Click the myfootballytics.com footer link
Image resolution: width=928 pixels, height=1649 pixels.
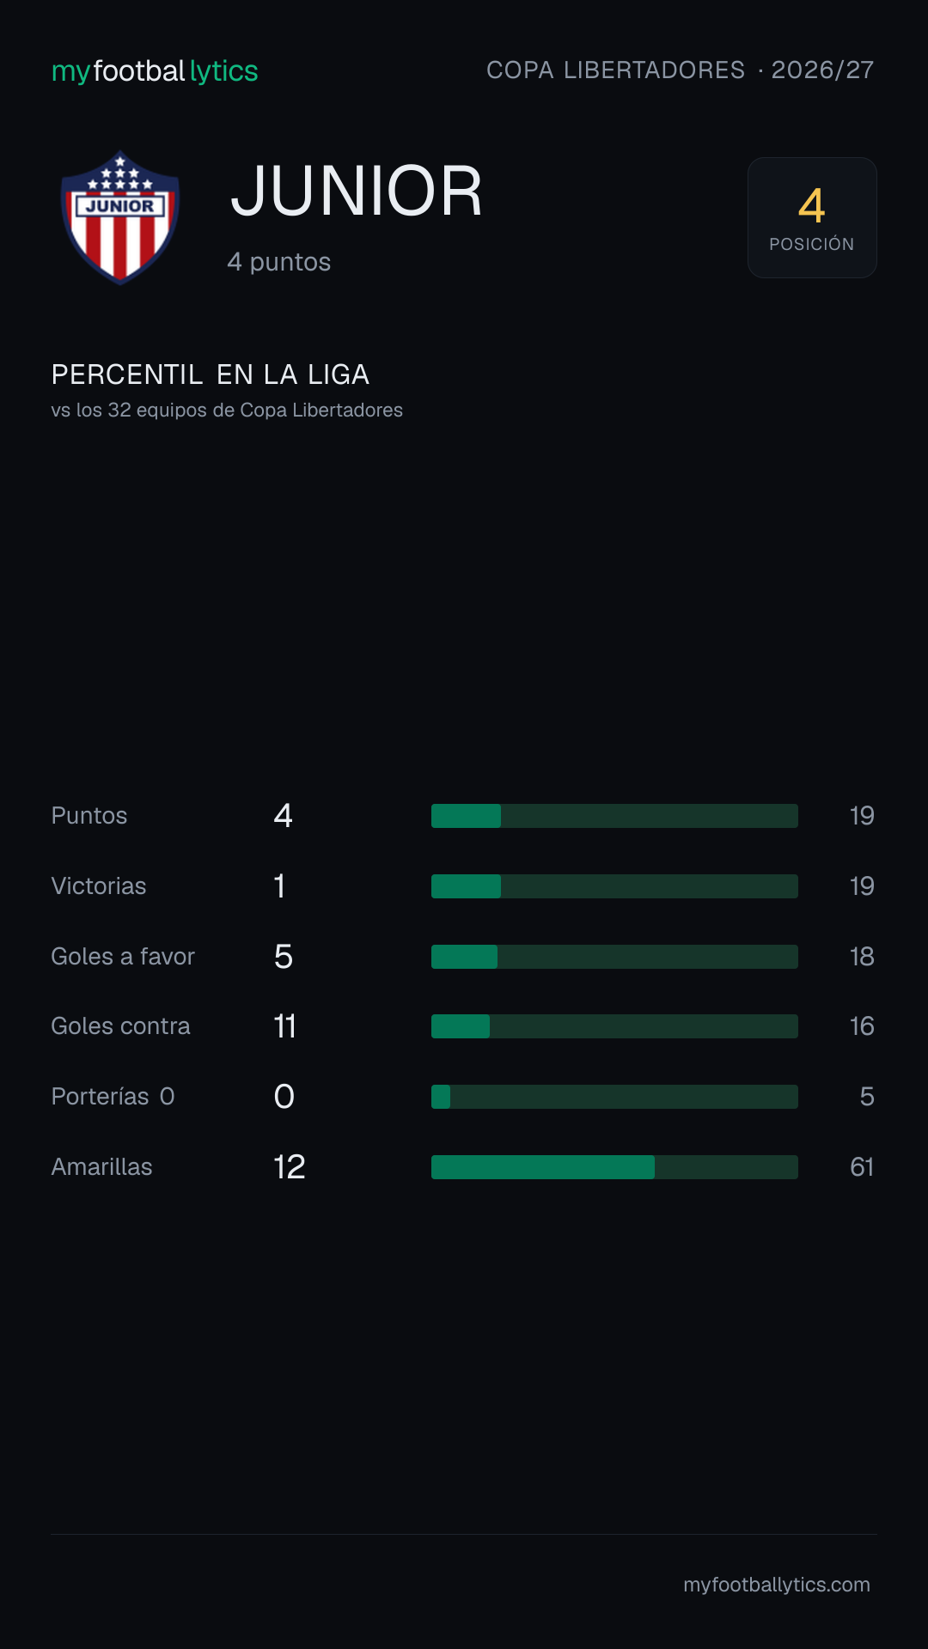tap(777, 1585)
